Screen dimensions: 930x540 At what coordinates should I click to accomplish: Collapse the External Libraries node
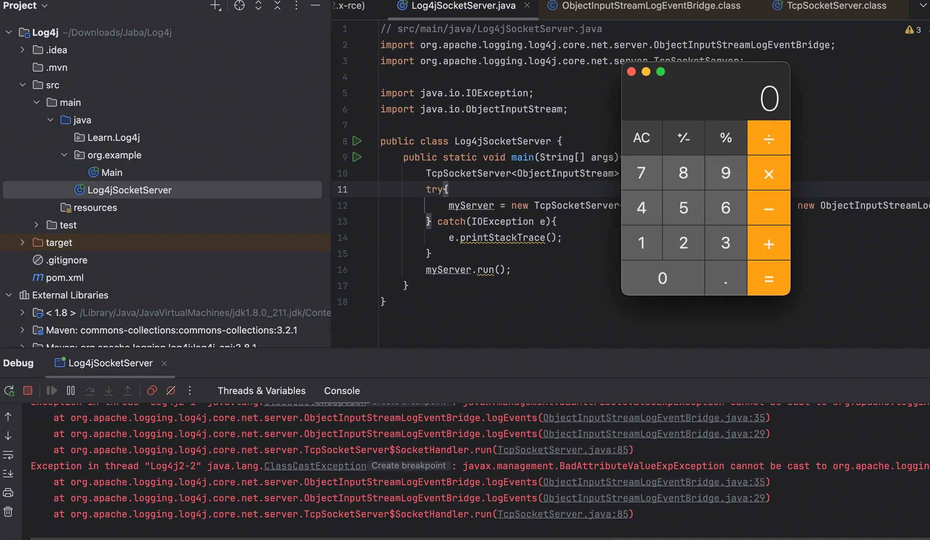tap(9, 295)
